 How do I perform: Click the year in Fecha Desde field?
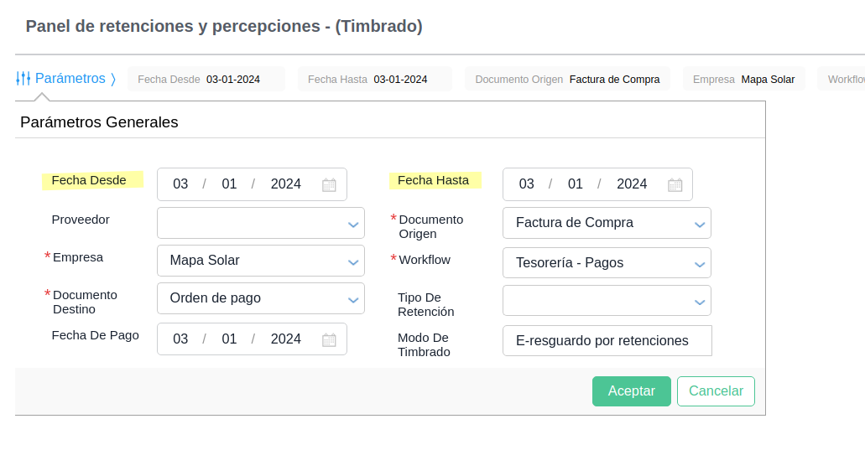[x=285, y=184]
